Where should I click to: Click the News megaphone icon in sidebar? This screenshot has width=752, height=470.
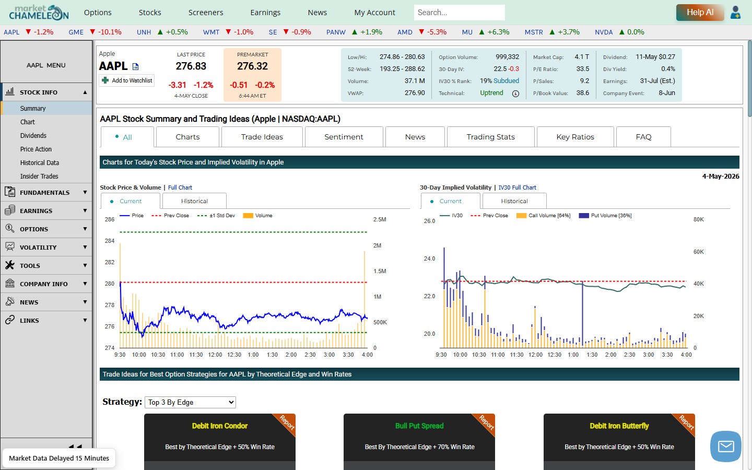coord(10,301)
